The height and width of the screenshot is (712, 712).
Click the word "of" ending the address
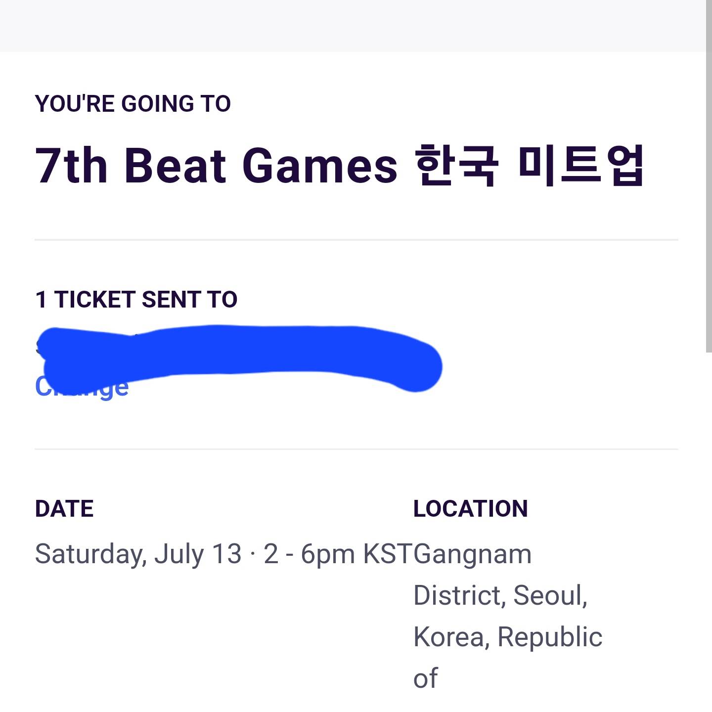(425, 678)
